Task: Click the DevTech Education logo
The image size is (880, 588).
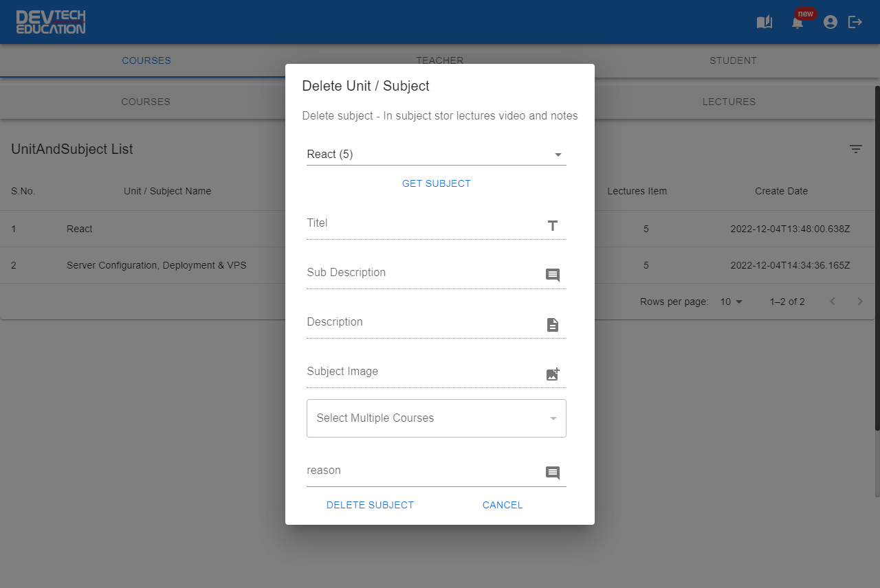Action: pos(51,22)
